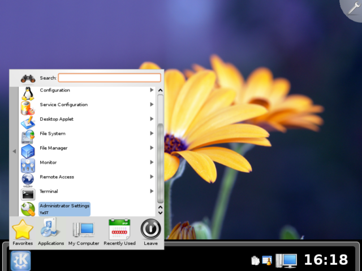Click the Service Configuration icon
The image size is (362, 271).
[28, 108]
